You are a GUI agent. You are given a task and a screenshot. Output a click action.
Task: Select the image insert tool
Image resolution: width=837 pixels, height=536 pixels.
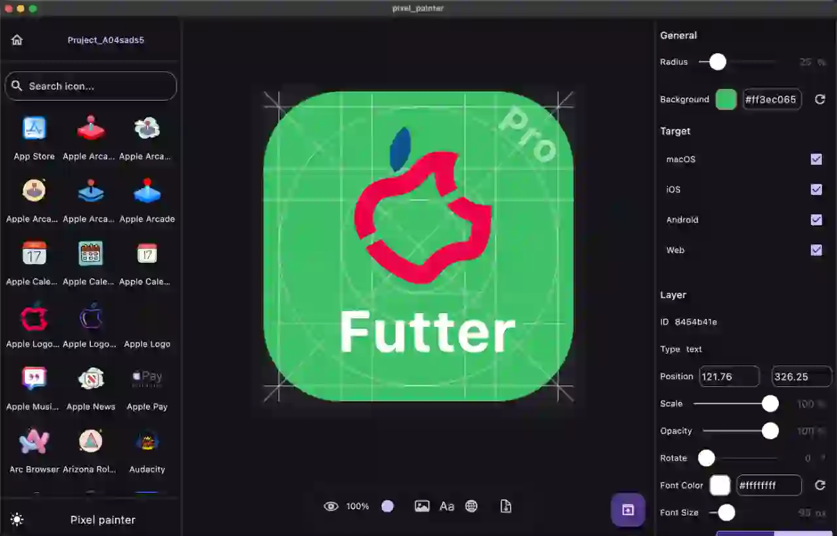(422, 506)
